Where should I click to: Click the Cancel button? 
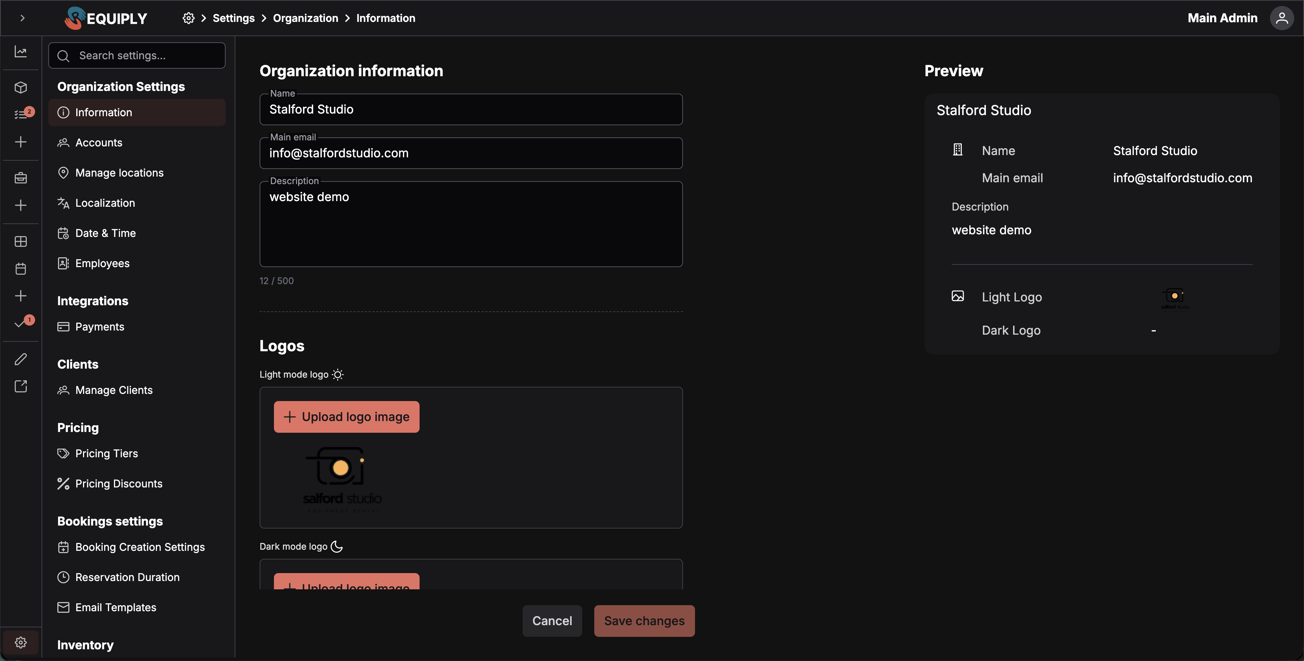pyautogui.click(x=552, y=621)
